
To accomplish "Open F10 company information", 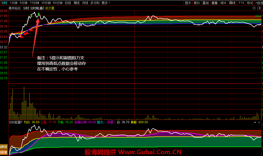I will (x=241, y=3).
